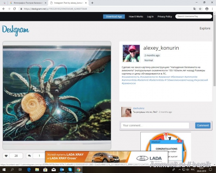Click the Deskgram logo
Image resolution: width=216 pixels, height=173 pixels.
click(x=15, y=31)
